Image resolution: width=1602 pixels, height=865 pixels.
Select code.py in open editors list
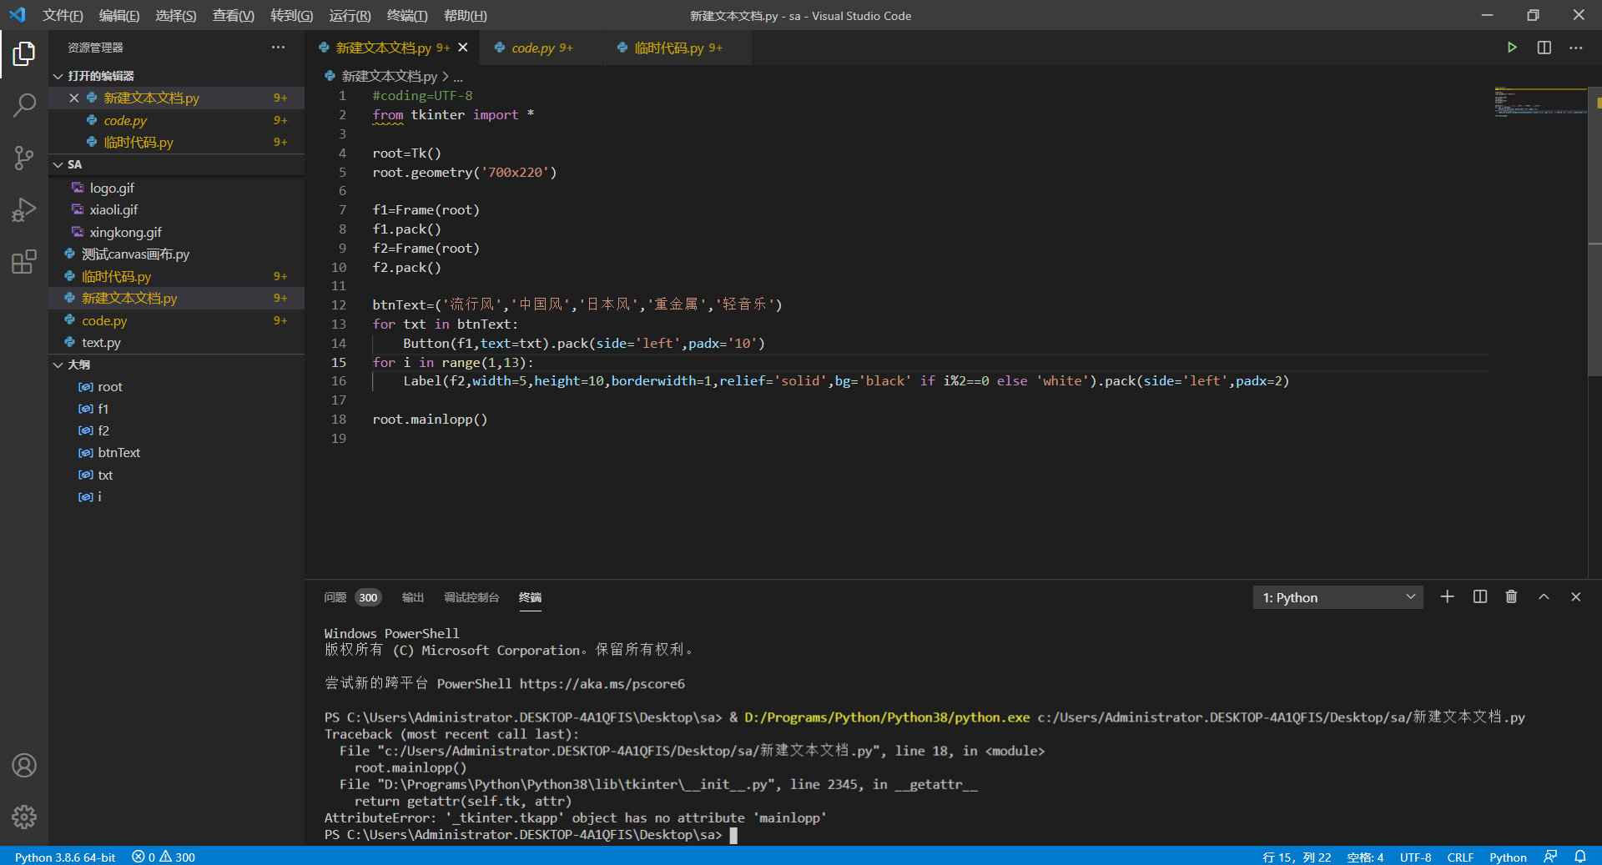(176, 120)
